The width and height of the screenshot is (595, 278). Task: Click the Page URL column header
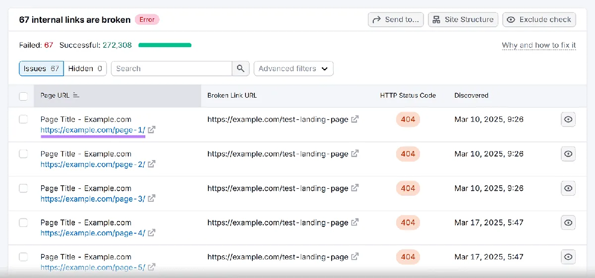point(118,95)
